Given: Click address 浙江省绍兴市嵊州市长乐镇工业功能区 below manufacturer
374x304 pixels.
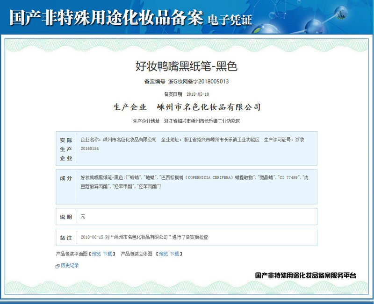Looking at the screenshot, I should click(202, 121).
